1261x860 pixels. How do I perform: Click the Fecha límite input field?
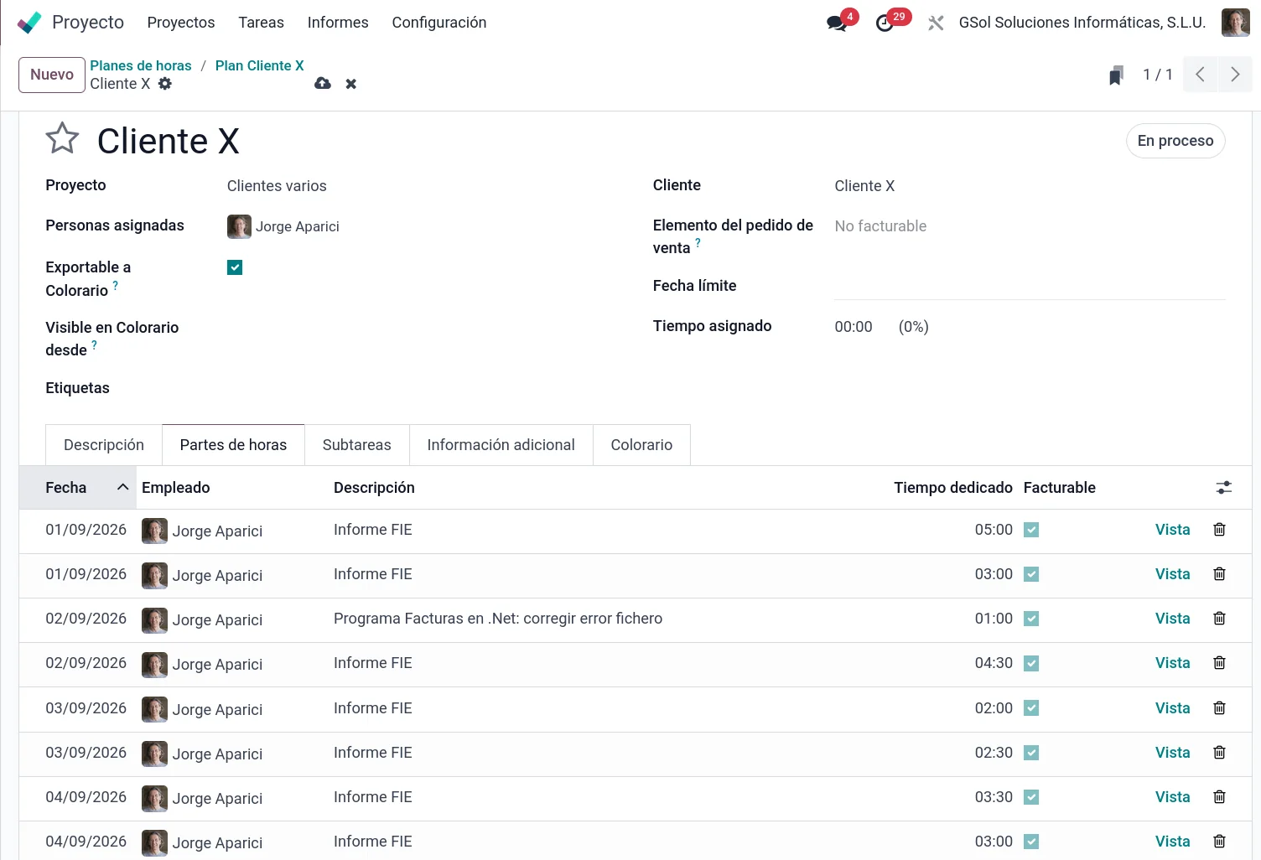point(1030,286)
